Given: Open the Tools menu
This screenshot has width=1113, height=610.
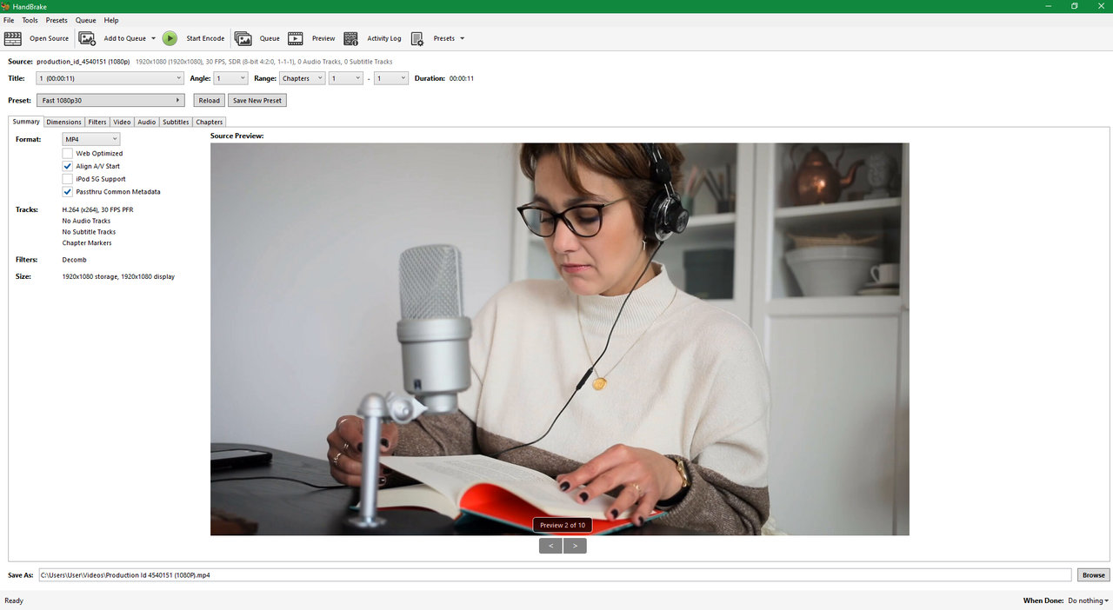Looking at the screenshot, I should 30,20.
